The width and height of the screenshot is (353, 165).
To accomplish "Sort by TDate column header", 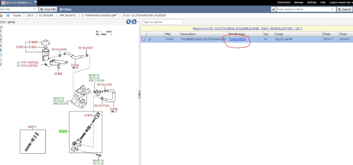I will point(346,34).
